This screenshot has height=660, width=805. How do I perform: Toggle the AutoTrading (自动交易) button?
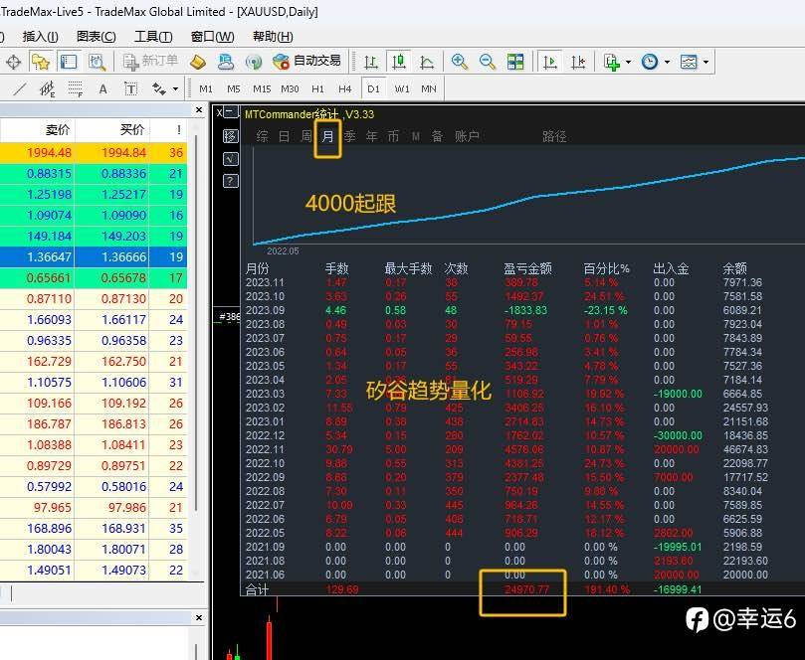click(x=307, y=62)
